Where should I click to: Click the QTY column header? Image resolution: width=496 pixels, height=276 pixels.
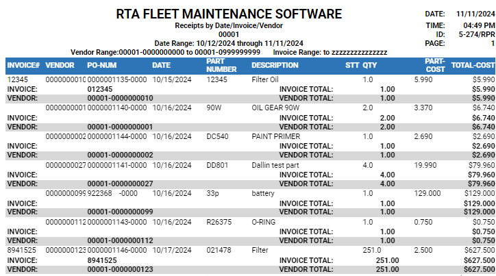coord(370,66)
